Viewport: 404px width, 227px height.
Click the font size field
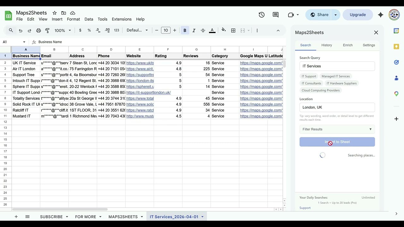pyautogui.click(x=166, y=30)
